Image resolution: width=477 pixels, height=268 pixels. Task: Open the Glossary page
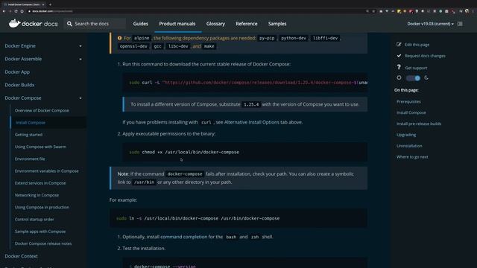point(215,24)
